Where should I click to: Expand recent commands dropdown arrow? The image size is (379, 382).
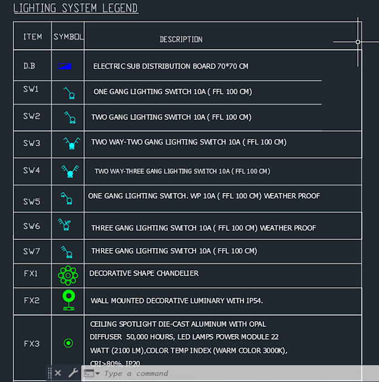(x=98, y=374)
